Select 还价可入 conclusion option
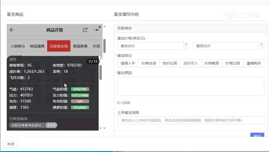The width and height of the screenshot is (269, 152). click(x=191, y=63)
